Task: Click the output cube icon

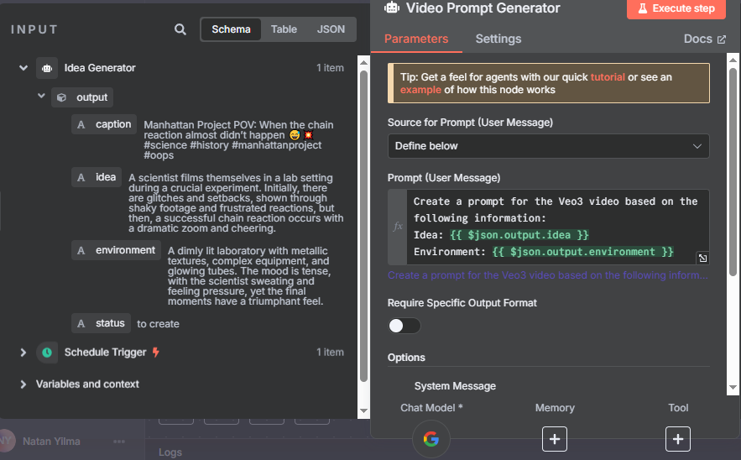Action: [x=61, y=97]
